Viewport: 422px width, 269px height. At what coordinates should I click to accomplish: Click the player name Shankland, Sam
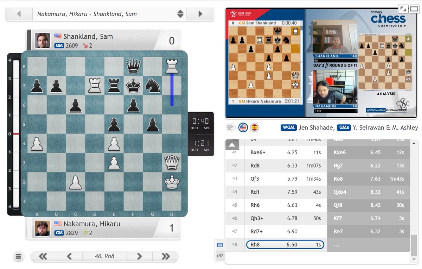pos(88,36)
